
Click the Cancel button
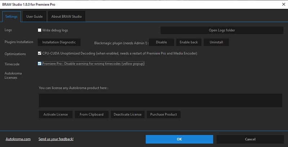(250, 139)
